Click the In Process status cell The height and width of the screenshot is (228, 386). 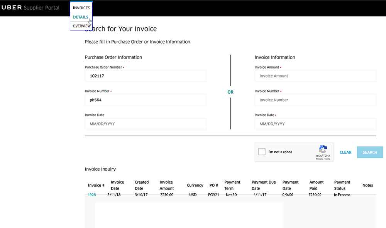342,194
